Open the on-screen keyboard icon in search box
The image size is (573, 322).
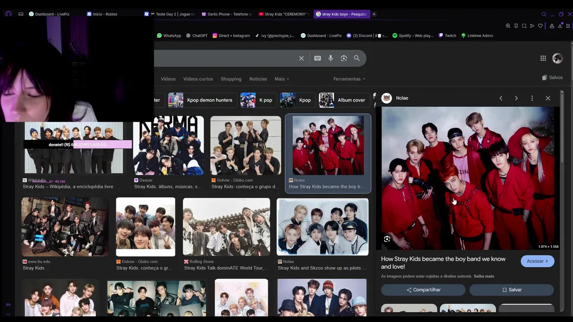pyautogui.click(x=317, y=58)
